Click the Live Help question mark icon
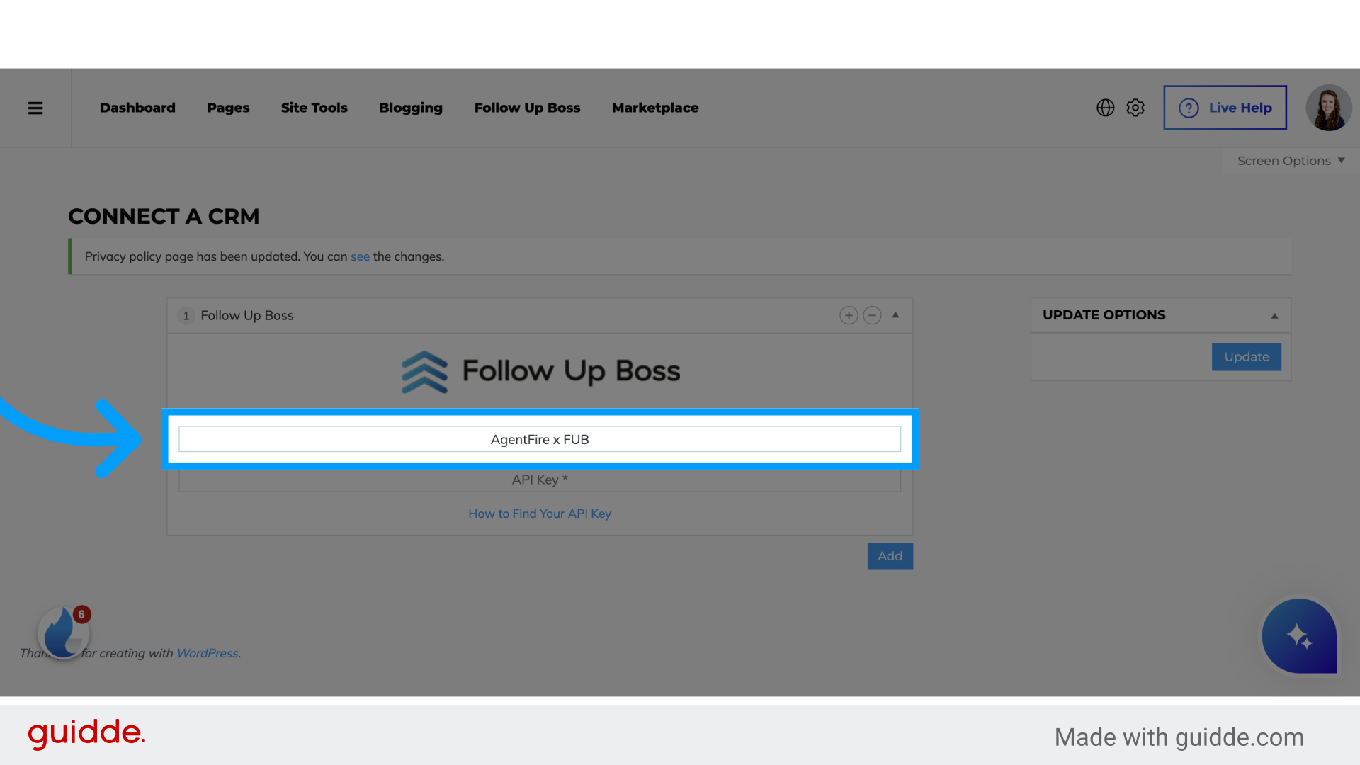The height and width of the screenshot is (765, 1360). coord(1188,108)
